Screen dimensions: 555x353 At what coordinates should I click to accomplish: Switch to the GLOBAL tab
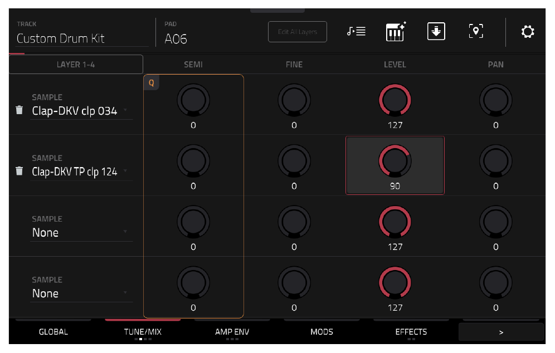pyautogui.click(x=53, y=332)
